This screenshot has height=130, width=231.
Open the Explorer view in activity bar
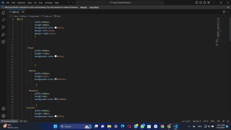[3, 13]
